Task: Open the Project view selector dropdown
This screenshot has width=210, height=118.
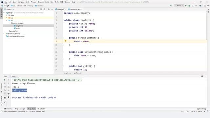Action: pos(9,10)
